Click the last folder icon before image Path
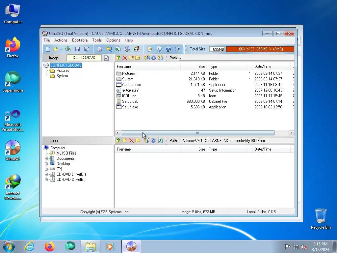The image size is (337, 253). click(160, 58)
